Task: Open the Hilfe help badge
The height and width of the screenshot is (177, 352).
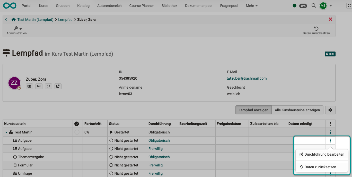Action: (x=330, y=54)
